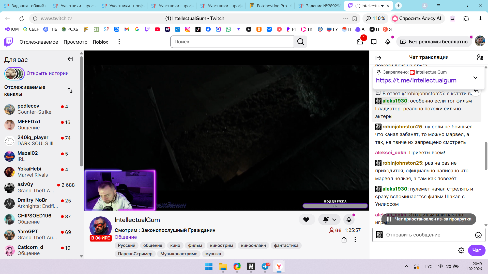
Task: Open the Отслеживаемое tab
Action: (x=39, y=42)
